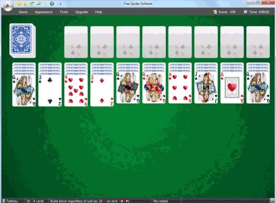The image size is (276, 203).
Task: Click the window resize grip in status bar
Action: (272, 201)
